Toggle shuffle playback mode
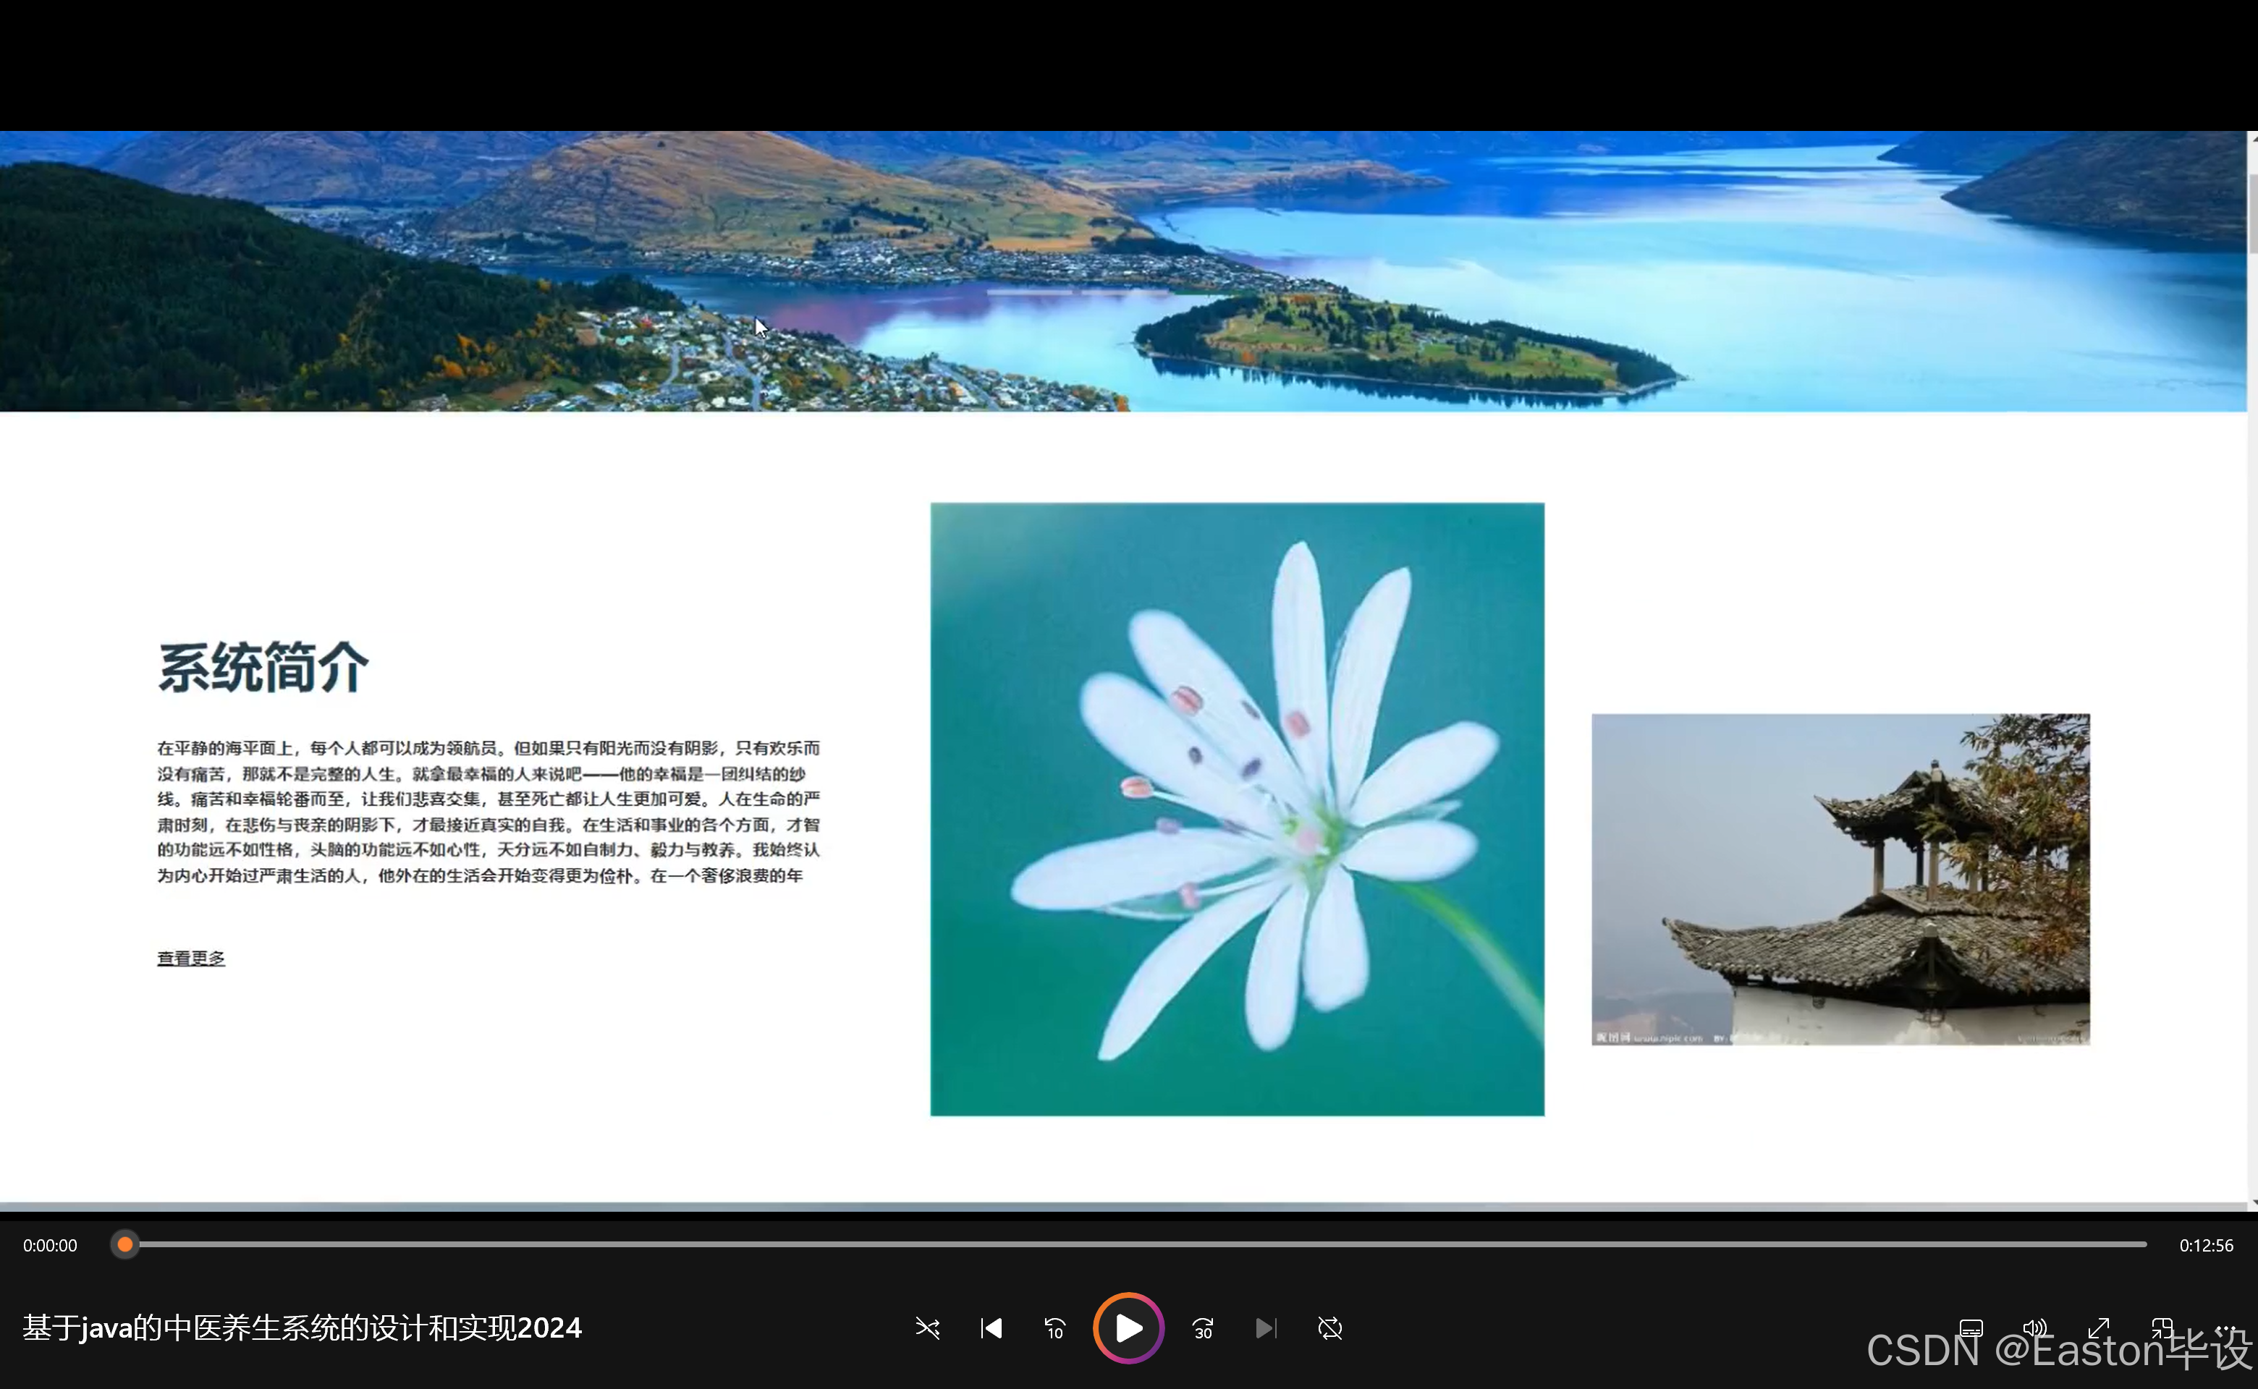This screenshot has width=2258, height=1389. [927, 1328]
